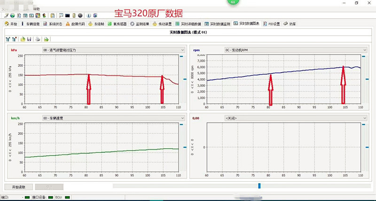Image resolution: width=376 pixels, height=201 pixels.
Task: Click the clipboard icon in main toolbar
Action: point(53,15)
